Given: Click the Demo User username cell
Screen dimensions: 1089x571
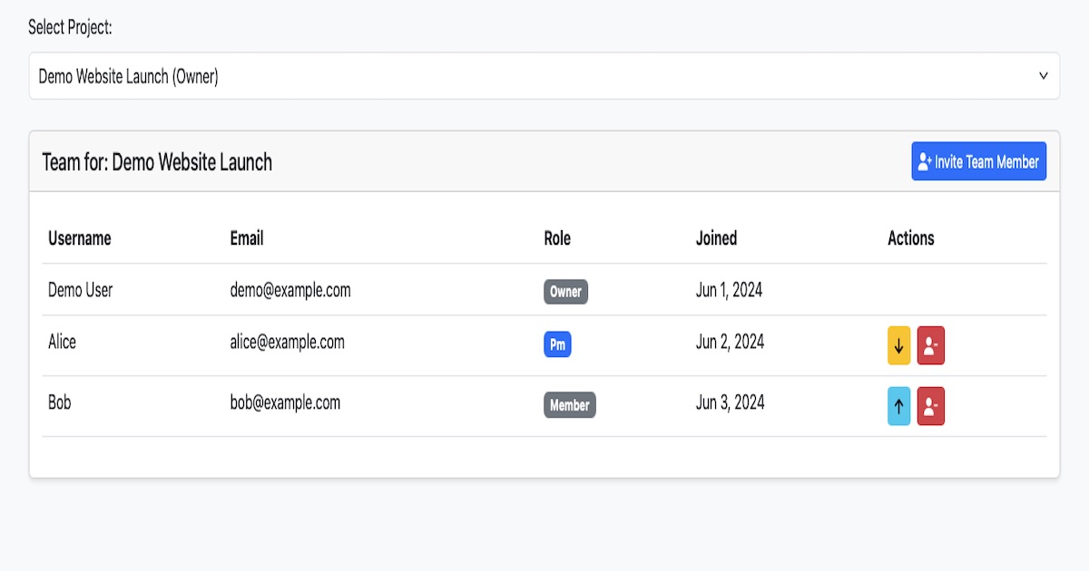Looking at the screenshot, I should [x=81, y=291].
